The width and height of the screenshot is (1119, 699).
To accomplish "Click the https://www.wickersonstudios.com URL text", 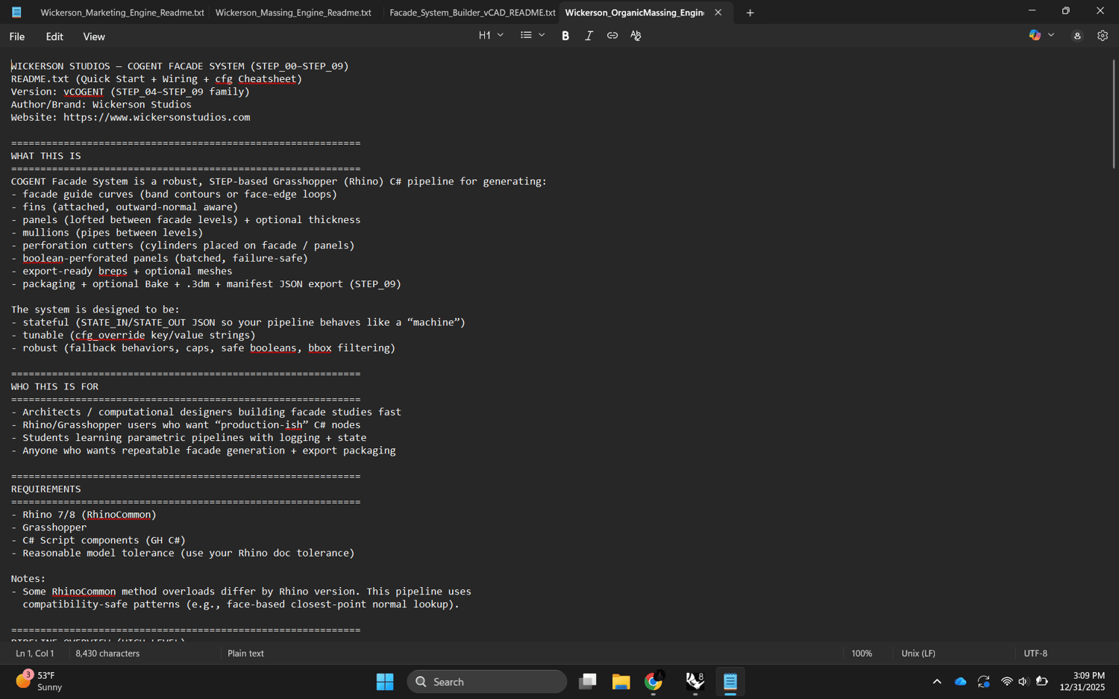I will point(157,117).
